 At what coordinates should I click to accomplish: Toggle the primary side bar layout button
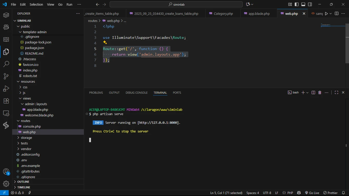click(x=297, y=4)
